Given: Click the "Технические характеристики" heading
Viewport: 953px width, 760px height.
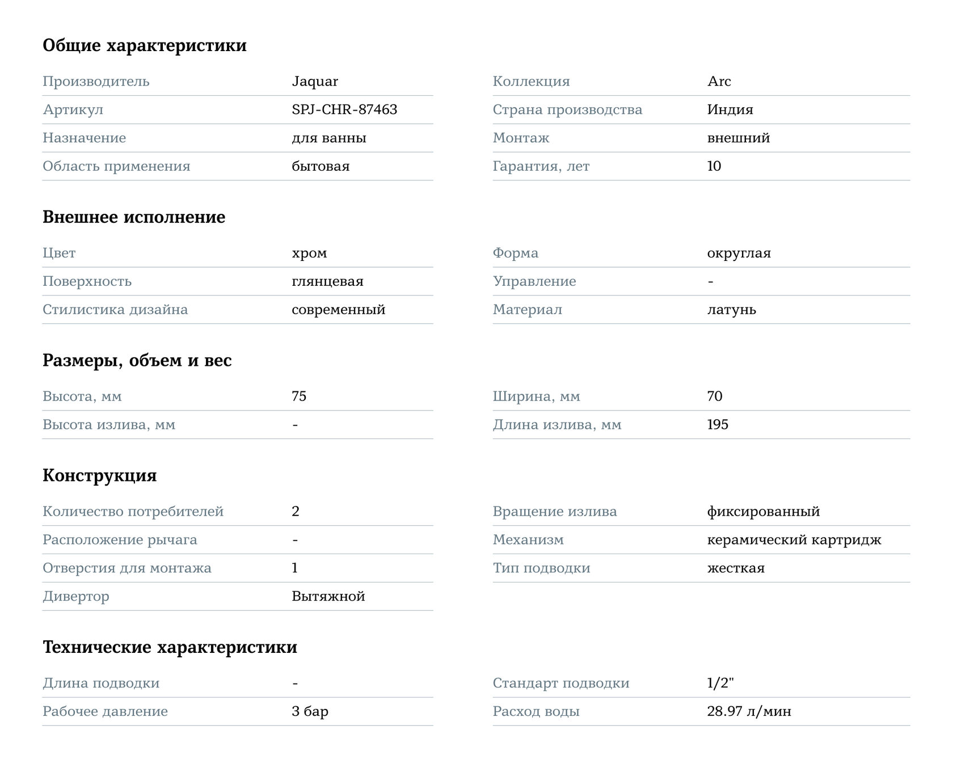Looking at the screenshot, I should click(x=170, y=647).
